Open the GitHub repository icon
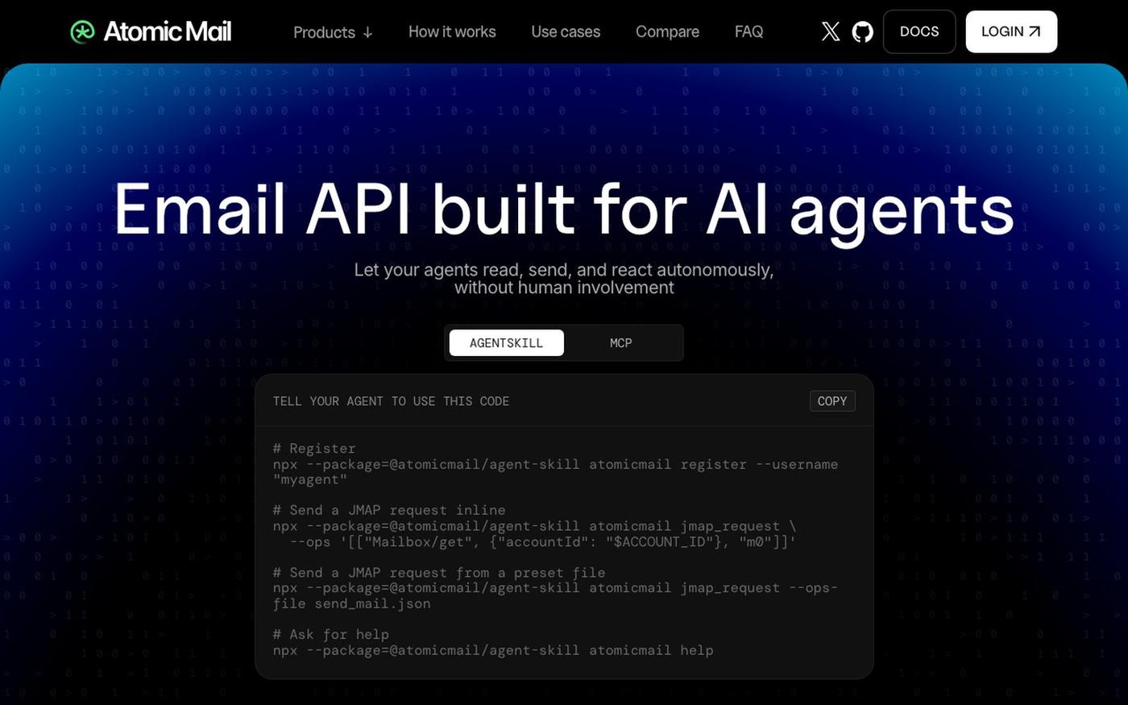 pyautogui.click(x=863, y=31)
